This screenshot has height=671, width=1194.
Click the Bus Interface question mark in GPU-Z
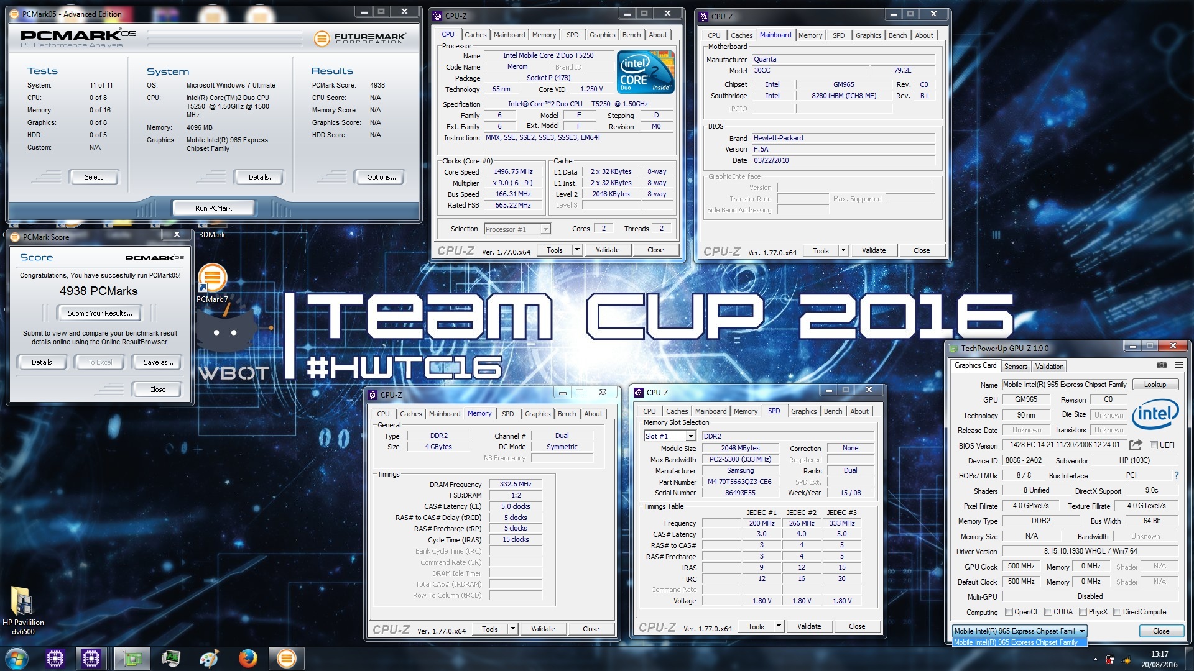[1176, 475]
